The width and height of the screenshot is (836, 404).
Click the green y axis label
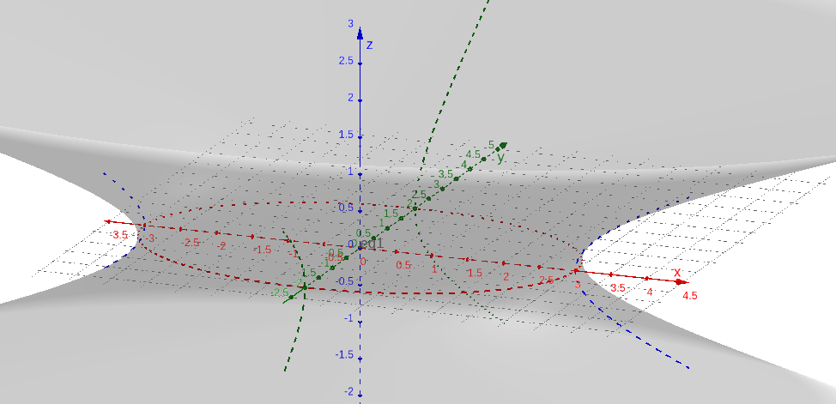(500, 157)
